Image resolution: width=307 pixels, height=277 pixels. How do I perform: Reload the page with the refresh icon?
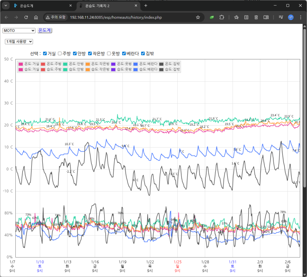point(26,17)
